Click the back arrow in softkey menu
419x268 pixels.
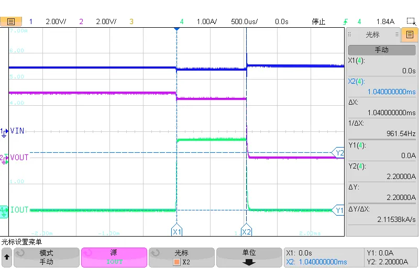(7, 257)
